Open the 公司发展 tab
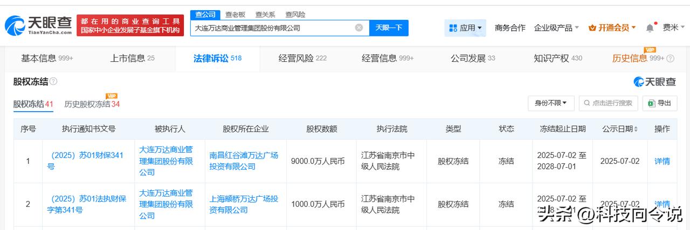This screenshot has width=690, height=230. tap(473, 58)
